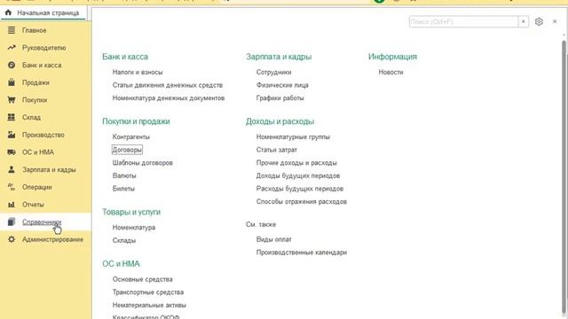Click the Руководителю chart icon

[x=12, y=48]
